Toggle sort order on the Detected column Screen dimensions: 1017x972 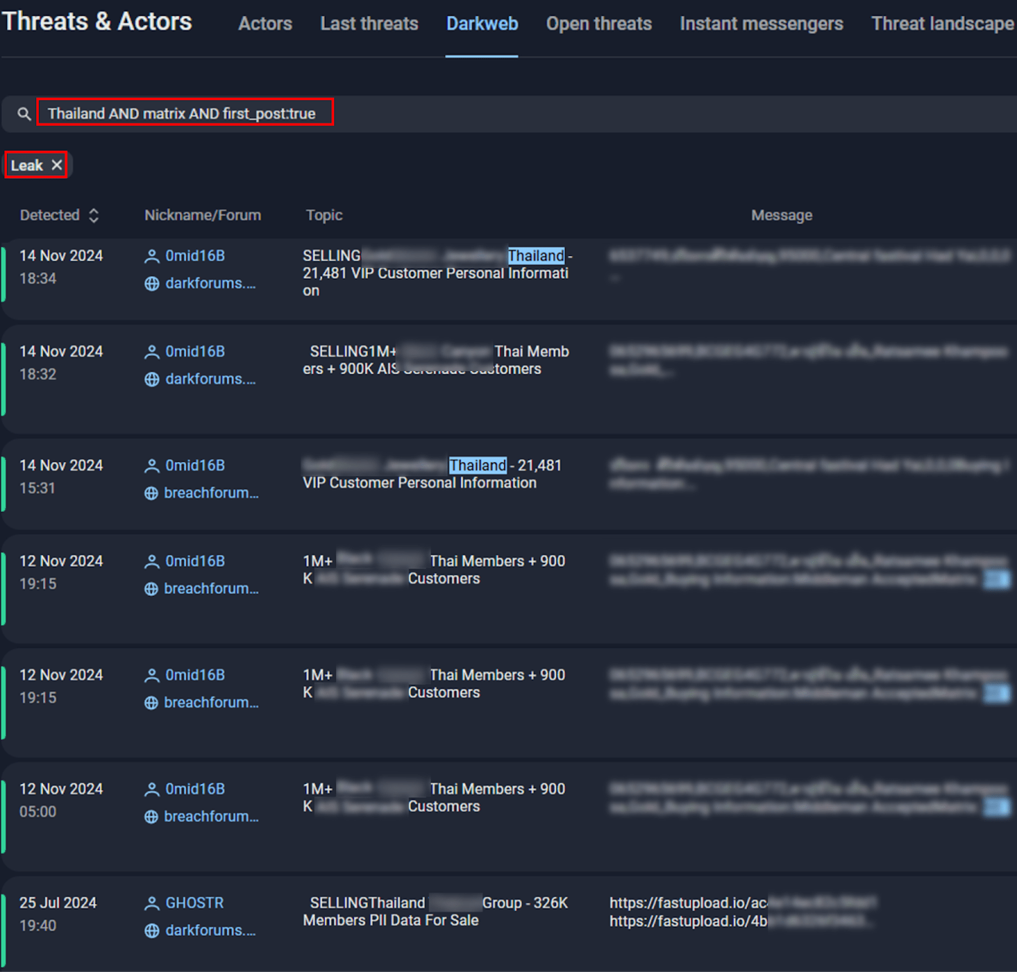[x=93, y=215]
